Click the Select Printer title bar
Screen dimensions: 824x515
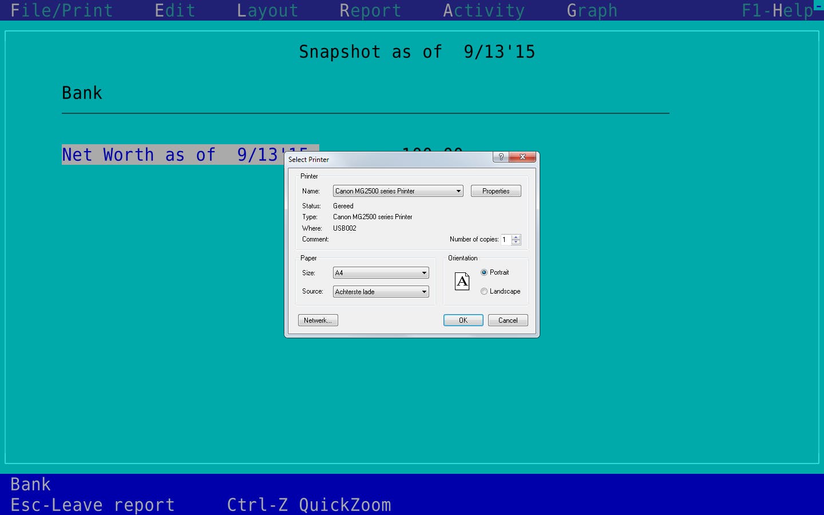[389, 159]
